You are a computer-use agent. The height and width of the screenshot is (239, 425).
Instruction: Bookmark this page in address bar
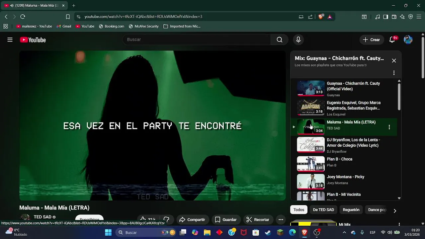click(x=68, y=17)
